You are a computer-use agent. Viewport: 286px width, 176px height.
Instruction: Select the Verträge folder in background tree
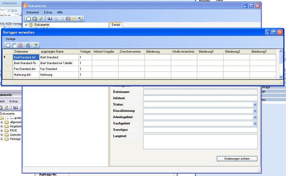[x=15, y=139]
